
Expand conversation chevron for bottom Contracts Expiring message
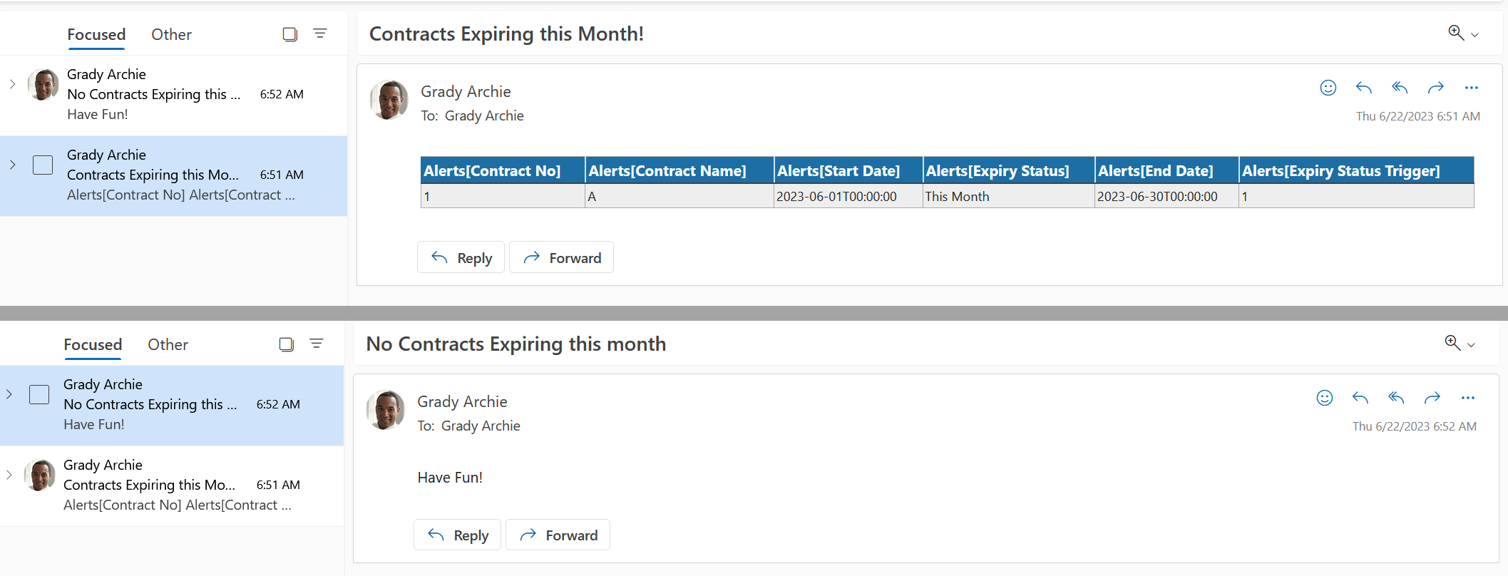pyautogui.click(x=9, y=475)
